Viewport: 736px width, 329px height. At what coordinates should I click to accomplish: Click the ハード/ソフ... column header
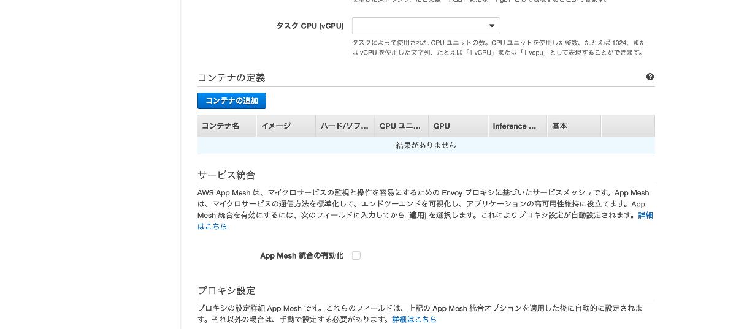[345, 126]
